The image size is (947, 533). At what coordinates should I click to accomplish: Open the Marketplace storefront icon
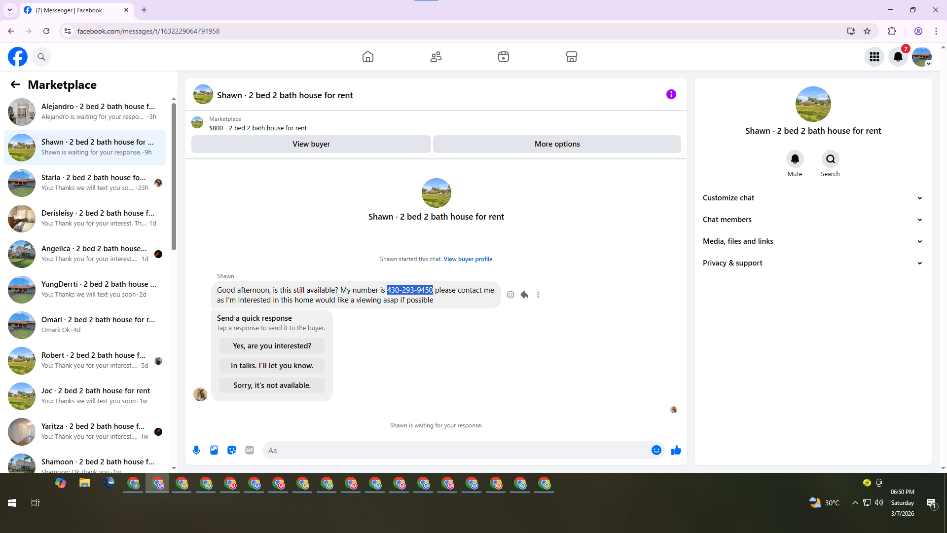[x=572, y=57]
